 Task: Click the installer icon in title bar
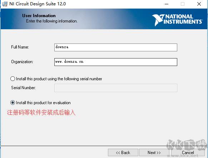click(5, 4)
